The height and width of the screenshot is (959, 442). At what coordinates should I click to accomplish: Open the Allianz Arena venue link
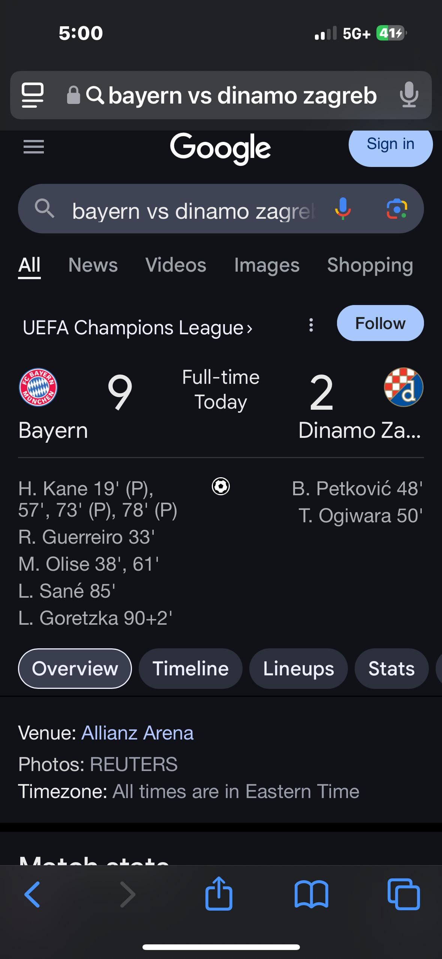click(137, 733)
